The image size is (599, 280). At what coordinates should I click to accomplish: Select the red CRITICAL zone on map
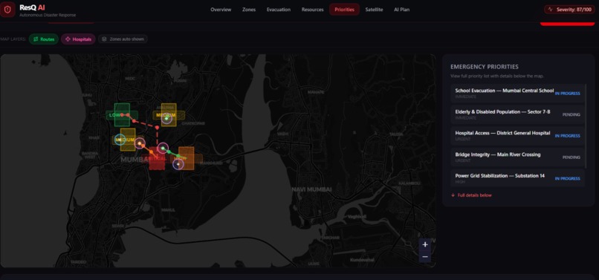(157, 158)
